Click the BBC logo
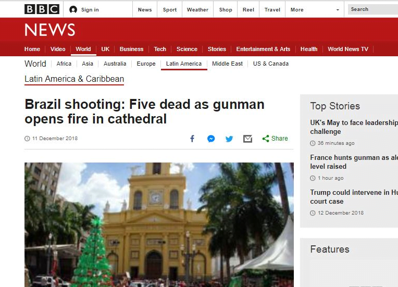 coord(42,9)
